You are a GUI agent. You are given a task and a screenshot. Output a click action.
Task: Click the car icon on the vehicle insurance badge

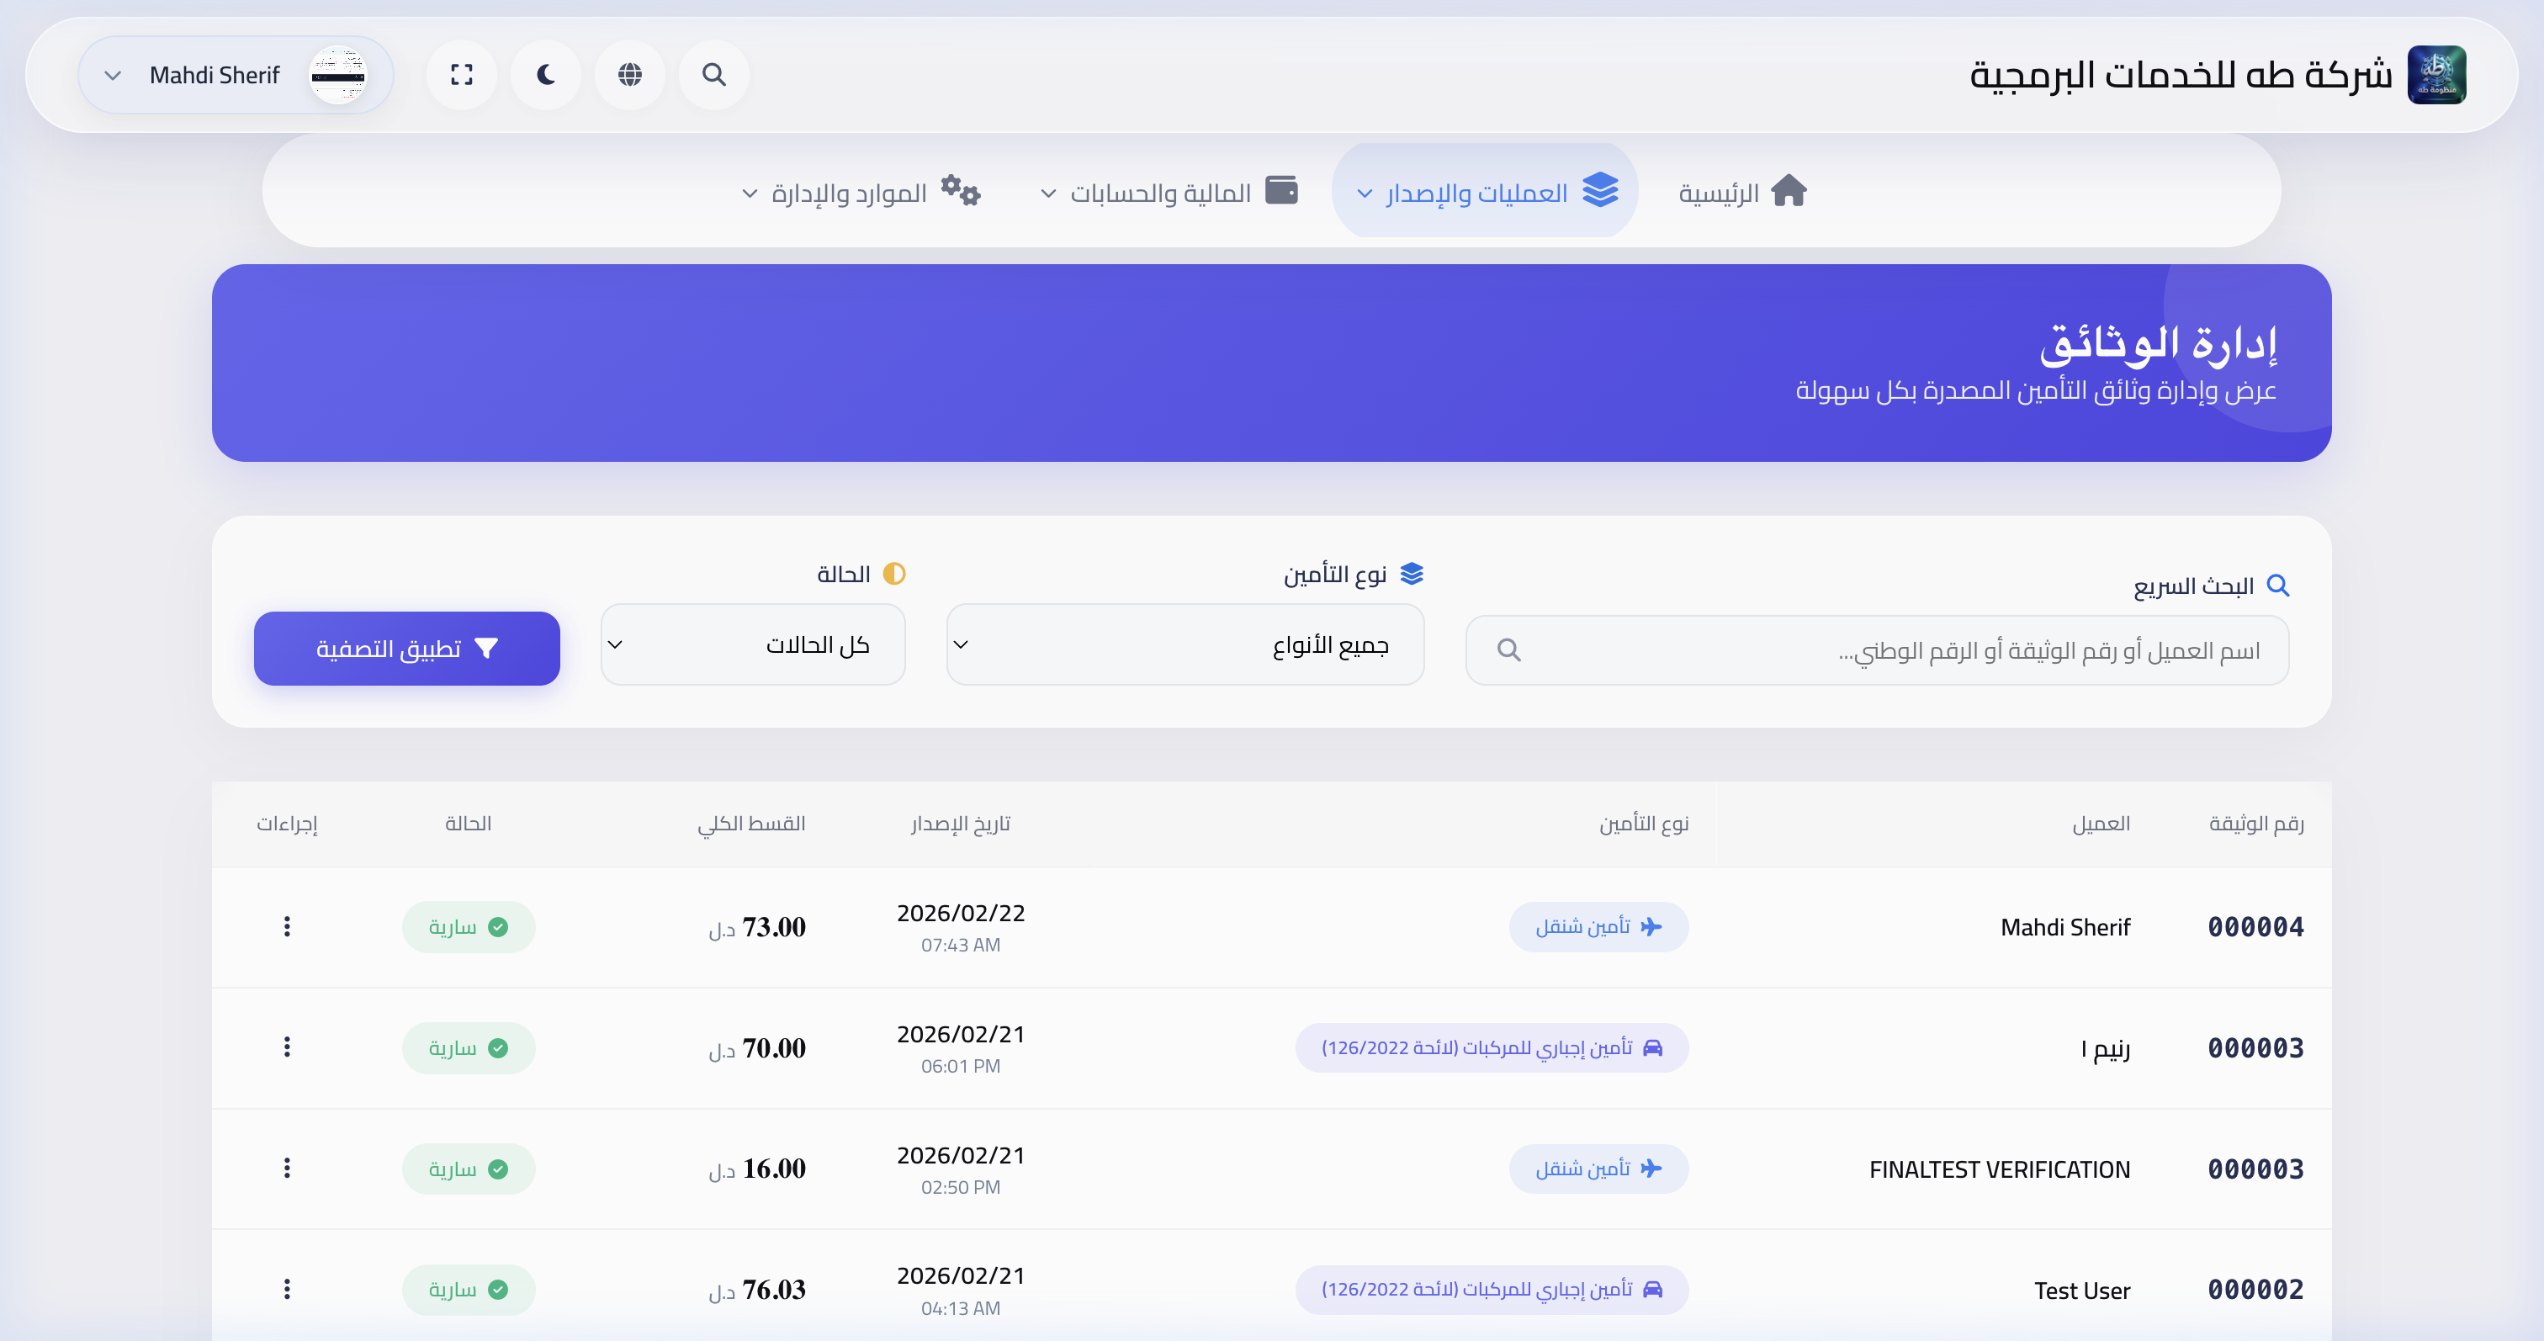1657,1047
